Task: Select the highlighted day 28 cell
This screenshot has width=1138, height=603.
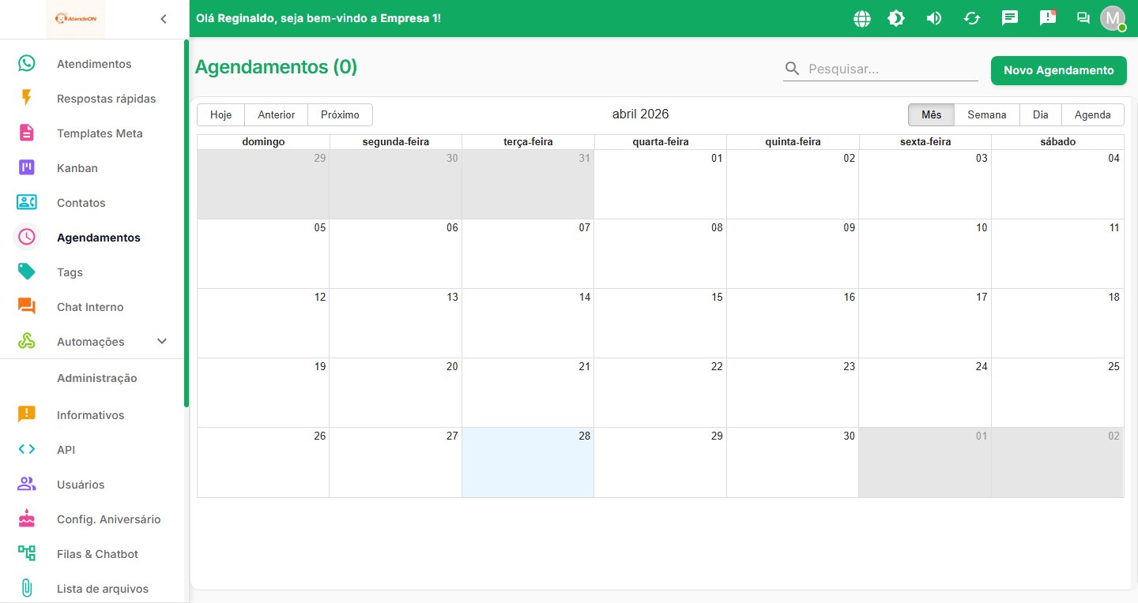Action: point(528,463)
